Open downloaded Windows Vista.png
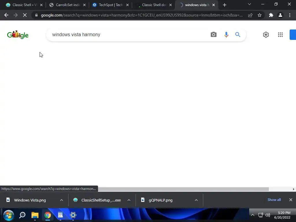 (30, 200)
